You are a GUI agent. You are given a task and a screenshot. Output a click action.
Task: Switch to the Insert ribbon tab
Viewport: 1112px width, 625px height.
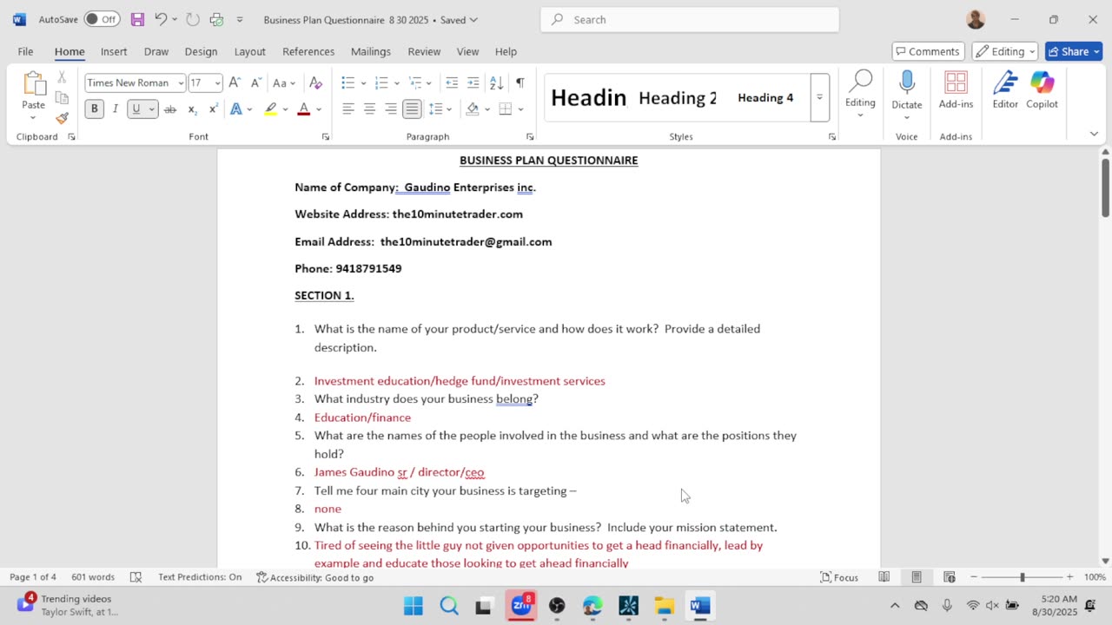point(114,51)
